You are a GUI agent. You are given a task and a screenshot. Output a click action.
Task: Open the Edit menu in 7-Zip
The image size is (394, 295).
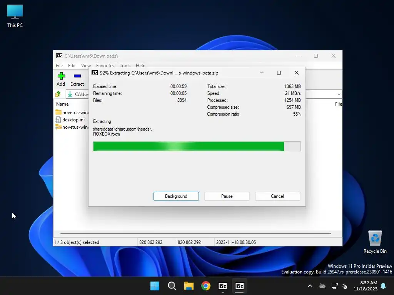72,65
